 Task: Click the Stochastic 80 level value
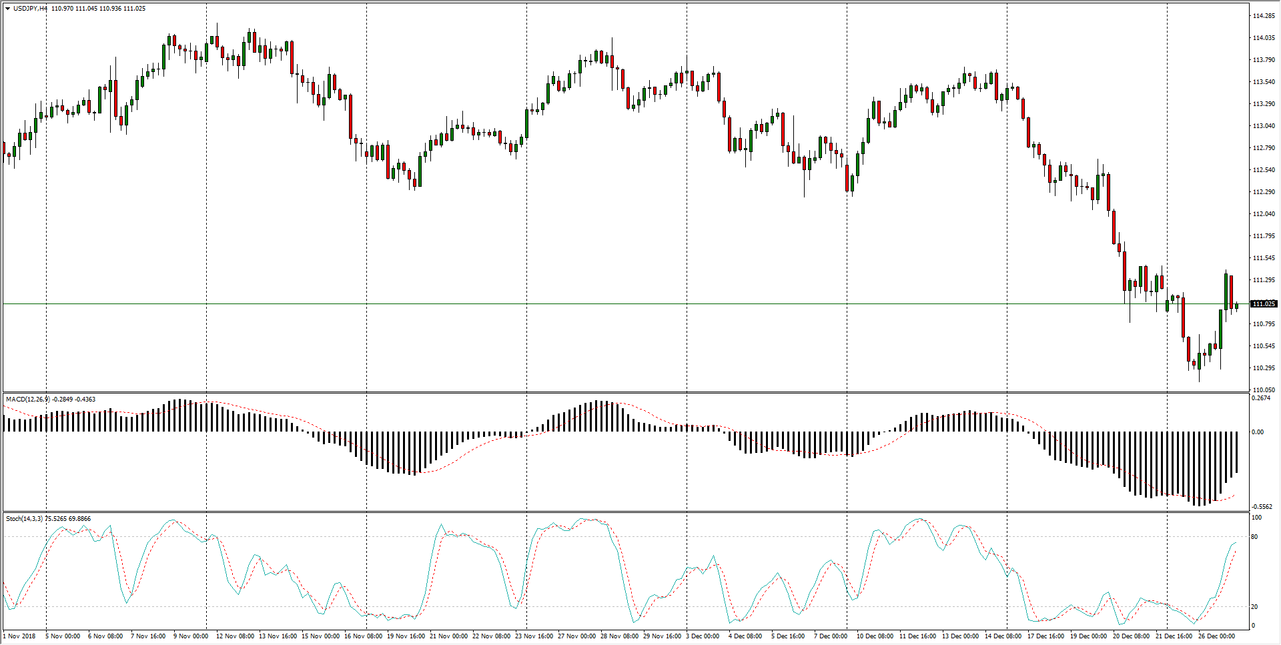(1255, 537)
